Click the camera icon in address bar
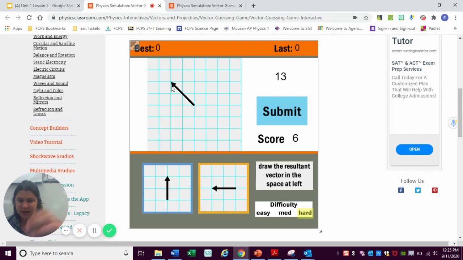The width and height of the screenshot is (463, 260). 355,18
